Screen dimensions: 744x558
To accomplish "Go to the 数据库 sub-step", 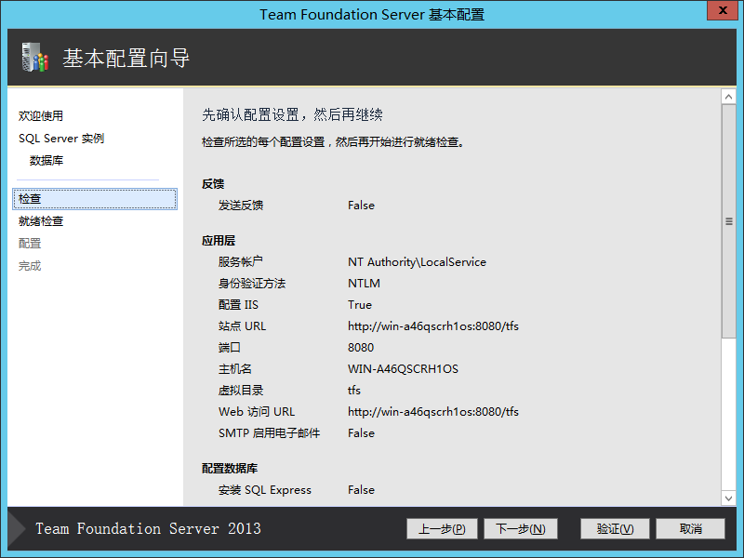I will [46, 160].
